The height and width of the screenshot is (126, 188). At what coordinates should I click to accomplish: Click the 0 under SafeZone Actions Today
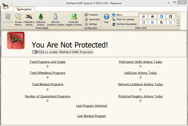pos(140,77)
